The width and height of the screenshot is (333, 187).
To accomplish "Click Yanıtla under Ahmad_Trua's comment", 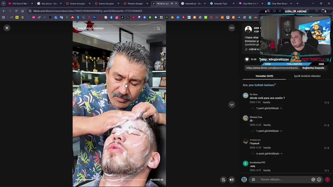I will coord(267,125).
